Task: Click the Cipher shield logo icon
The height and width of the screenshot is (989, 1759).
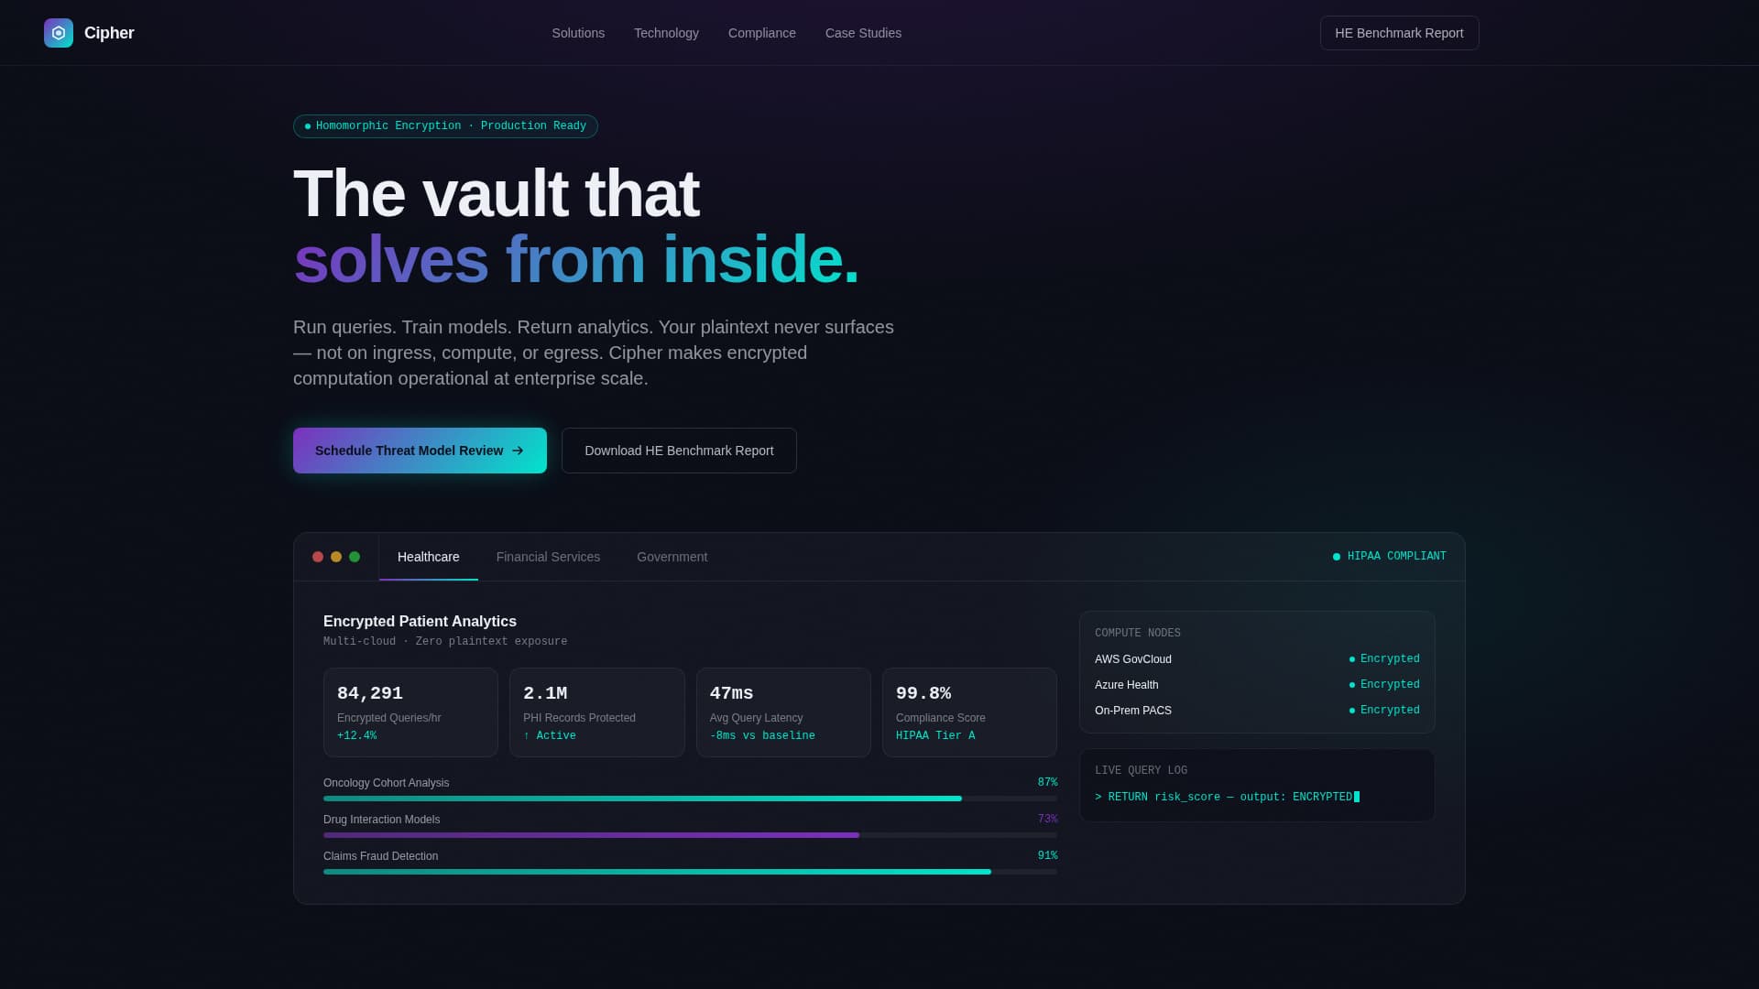Action: click(x=59, y=33)
